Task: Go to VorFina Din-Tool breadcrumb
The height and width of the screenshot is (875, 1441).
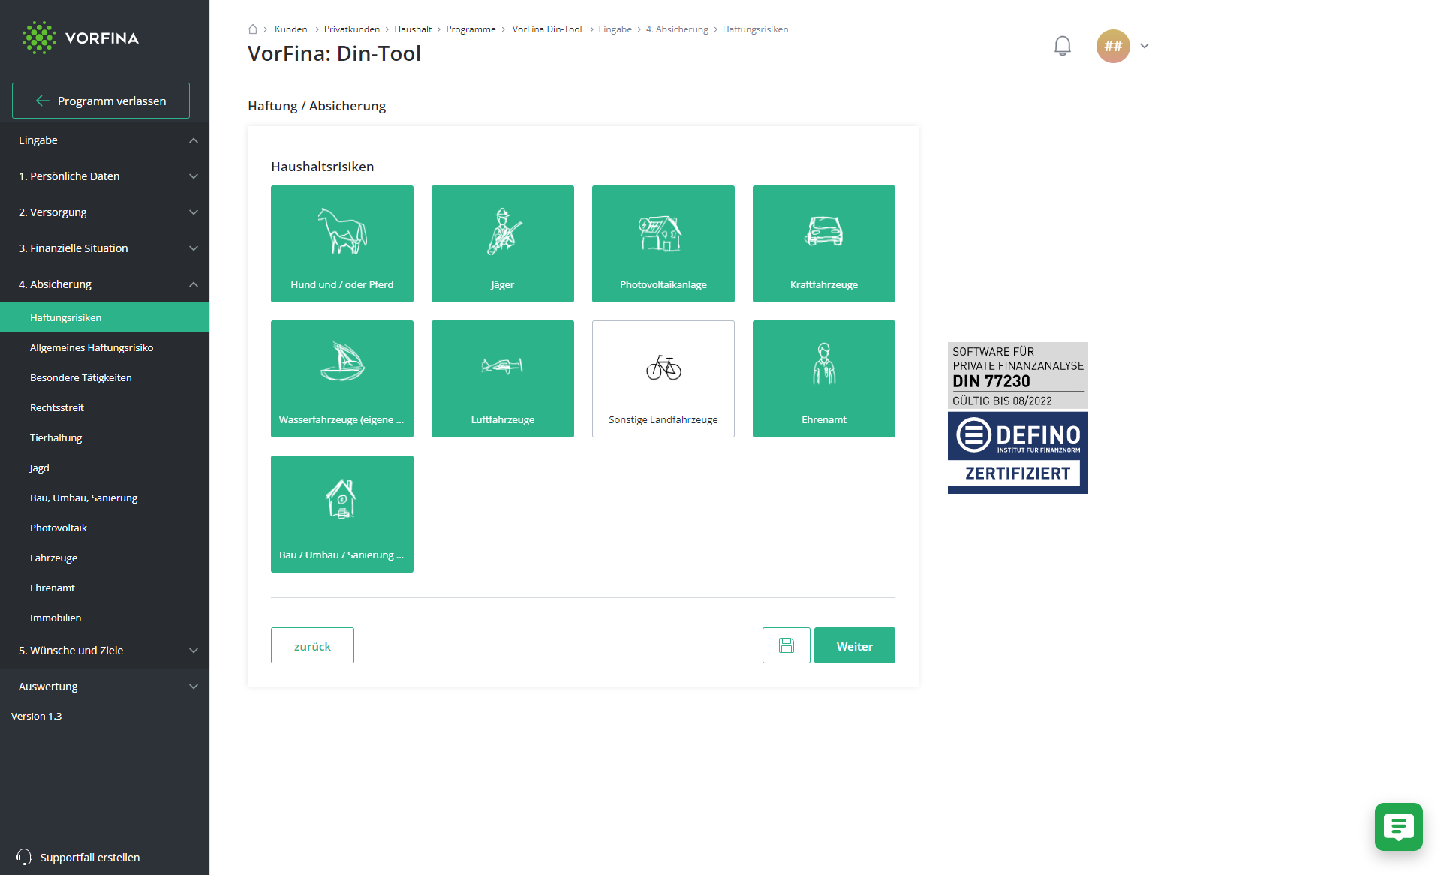Action: [x=546, y=29]
